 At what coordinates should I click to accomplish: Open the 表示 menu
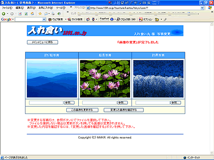point(31,8)
